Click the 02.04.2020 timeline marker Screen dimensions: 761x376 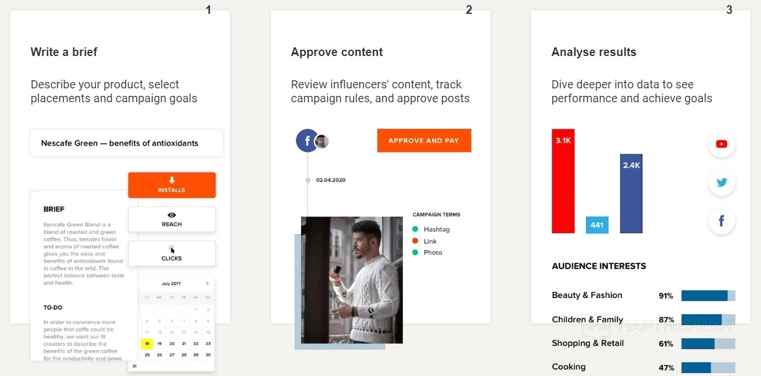point(308,180)
